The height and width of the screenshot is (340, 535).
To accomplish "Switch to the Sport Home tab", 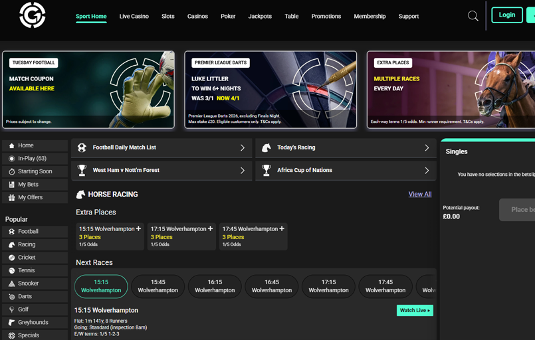I will 91,17.
